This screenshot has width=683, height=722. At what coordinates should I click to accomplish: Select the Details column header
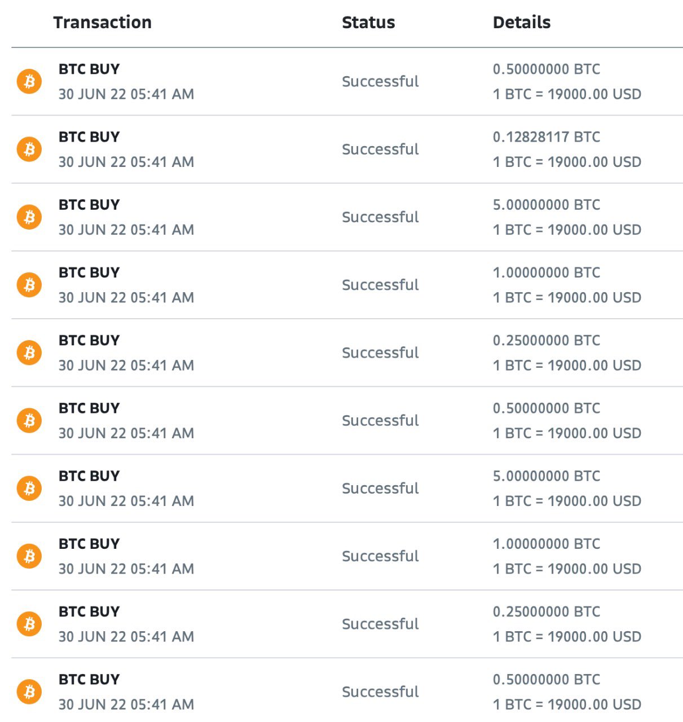522,23
